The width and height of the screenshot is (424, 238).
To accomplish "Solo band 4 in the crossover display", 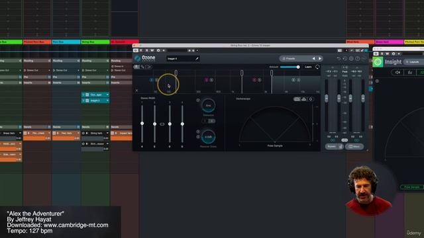I will click(x=299, y=80).
